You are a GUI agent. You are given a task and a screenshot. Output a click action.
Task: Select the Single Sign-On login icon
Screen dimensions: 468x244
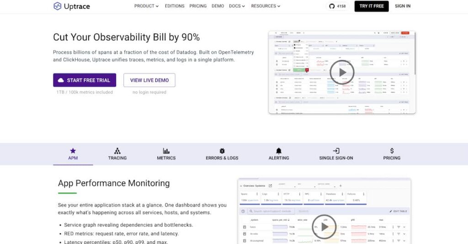[336, 151]
